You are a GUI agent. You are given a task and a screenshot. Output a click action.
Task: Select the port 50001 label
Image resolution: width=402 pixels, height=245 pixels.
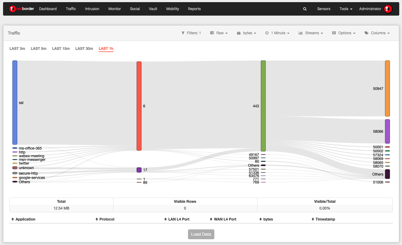(378, 147)
